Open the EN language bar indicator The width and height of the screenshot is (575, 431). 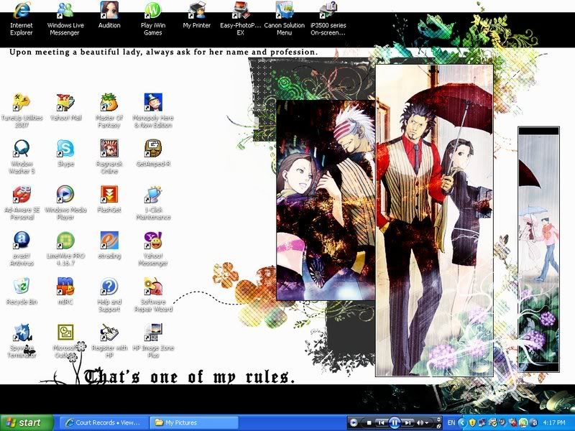point(451,422)
